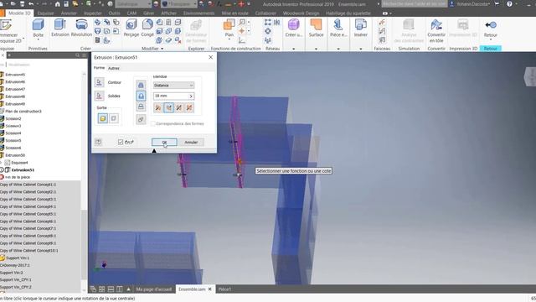Close the Extrusion dialog
Image resolution: width=536 pixels, height=302 pixels.
(210, 57)
